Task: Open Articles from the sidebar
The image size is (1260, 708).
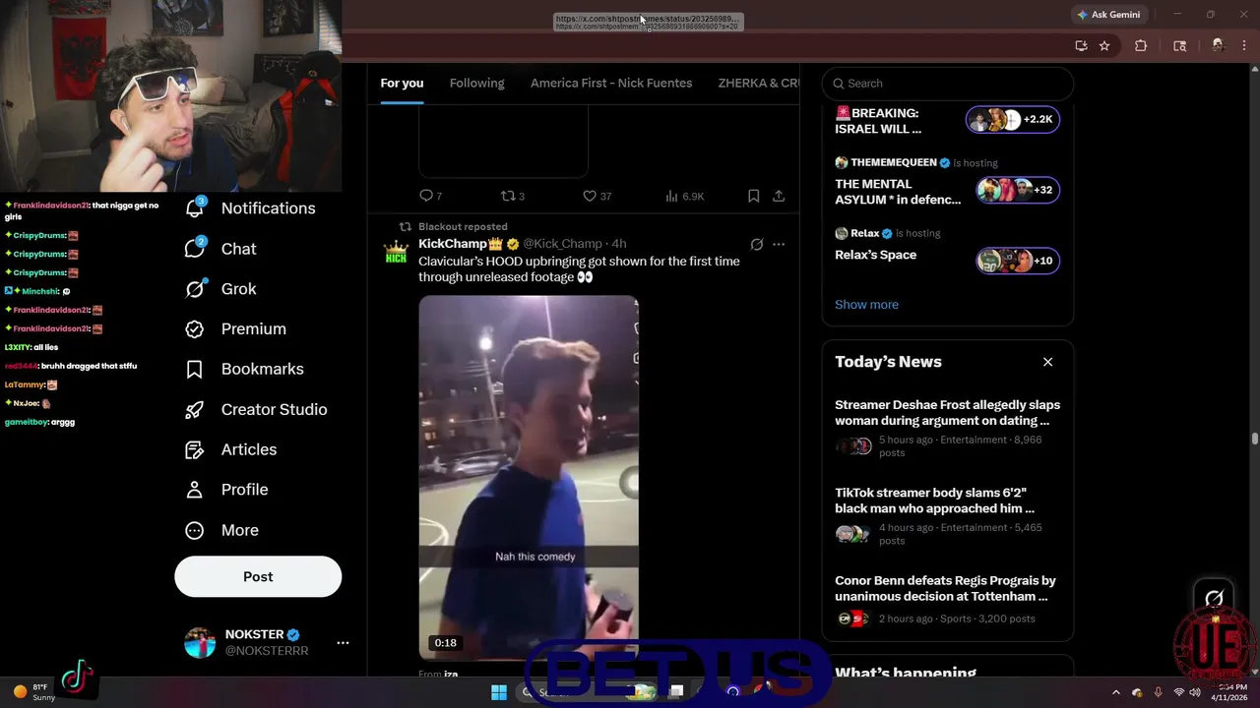Action: point(230,449)
